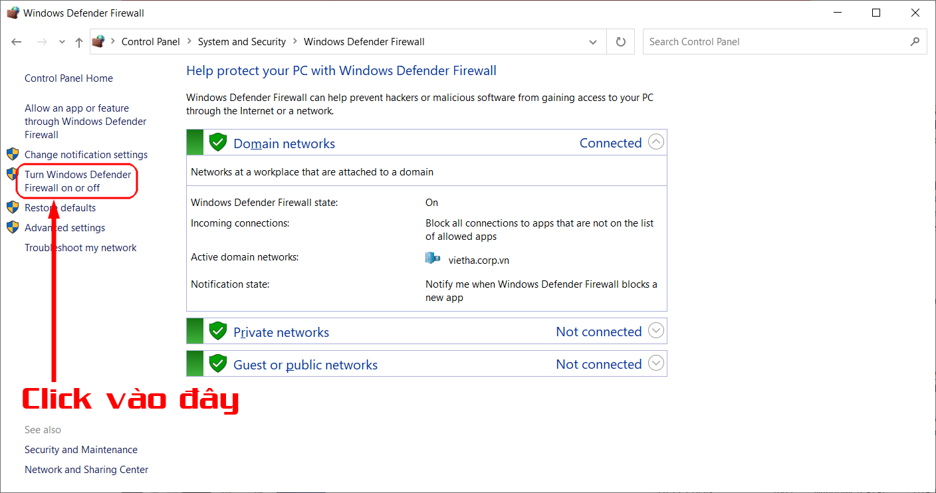Click the vietha.corp.vn domain name
The height and width of the screenshot is (493, 936).
pyautogui.click(x=479, y=260)
